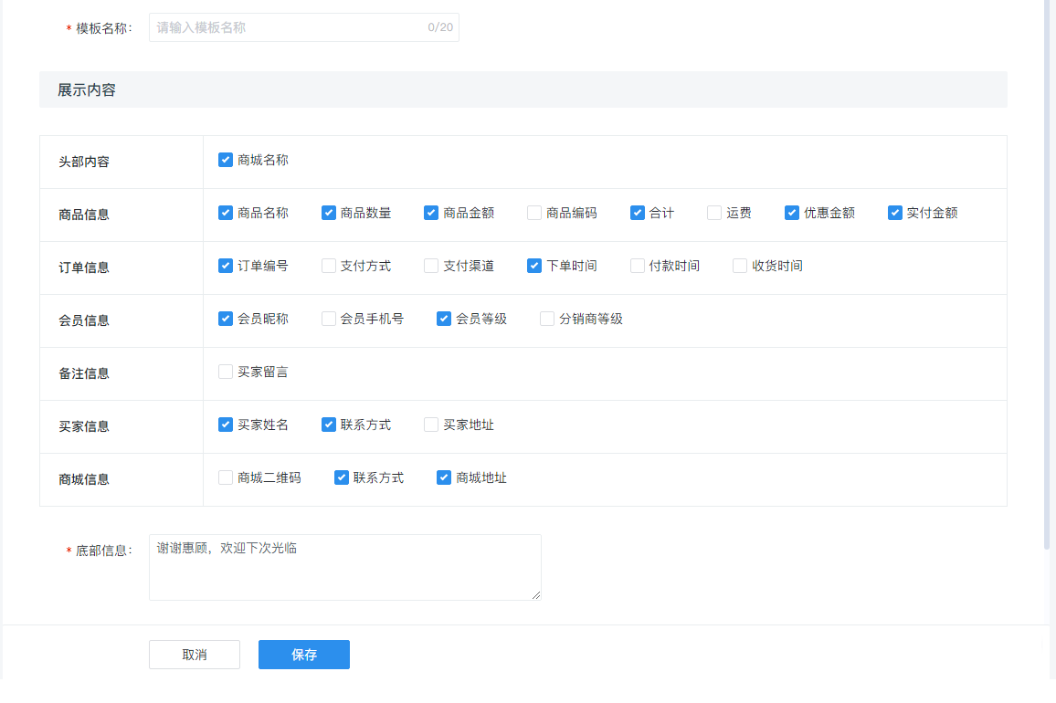This screenshot has height=703, width=1056.
Task: Enable the 商品编码 checkbox
Action: (x=534, y=213)
